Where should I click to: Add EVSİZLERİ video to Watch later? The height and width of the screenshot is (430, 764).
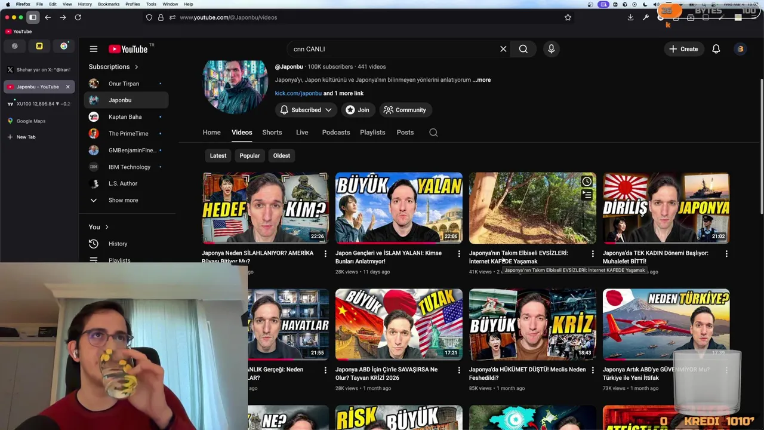[x=587, y=182]
